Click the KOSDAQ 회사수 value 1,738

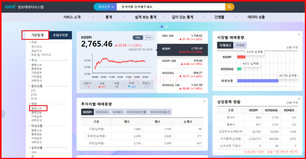(275, 117)
